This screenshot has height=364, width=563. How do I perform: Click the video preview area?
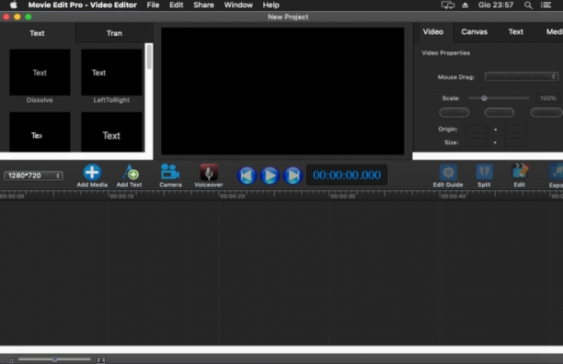(282, 91)
